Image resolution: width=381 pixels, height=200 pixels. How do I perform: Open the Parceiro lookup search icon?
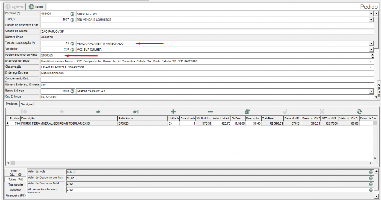point(73,14)
